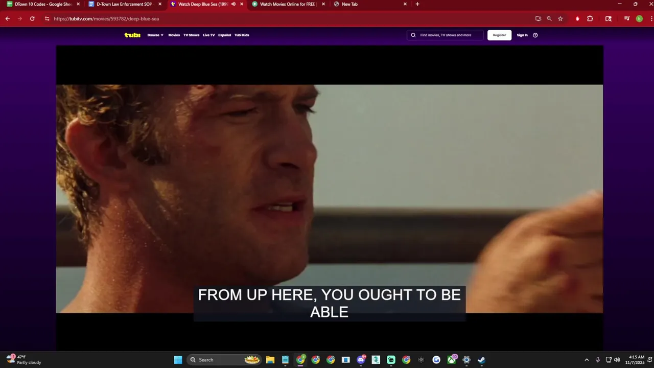The height and width of the screenshot is (368, 654).
Task: Close the D-Town Law Enforcement SOP tab
Action: 160,4
